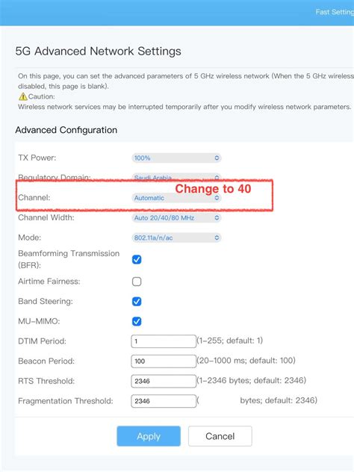354x472 pixels.
Task: Click the Regulatory Domain dropdown arrow icon
Action: point(217,177)
